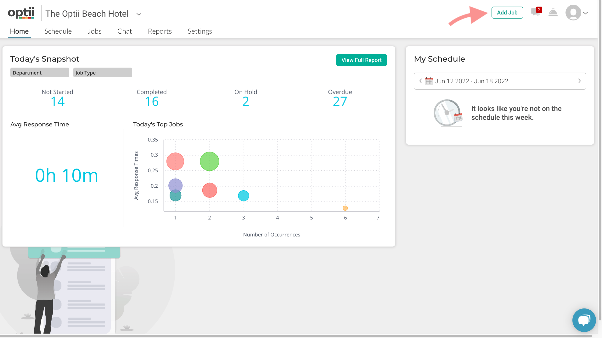This screenshot has height=338, width=602.
Task: Click the Optii logo
Action: (21, 13)
